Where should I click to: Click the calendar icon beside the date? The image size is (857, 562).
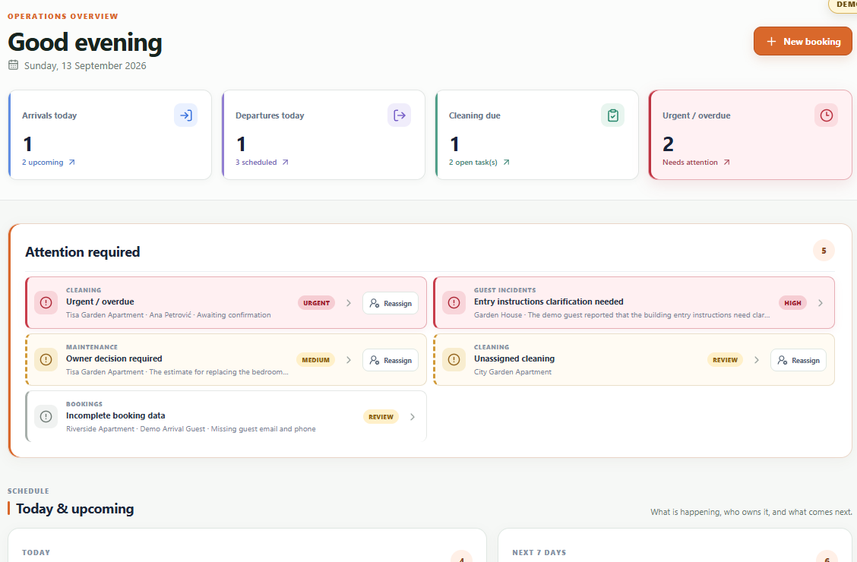(x=13, y=65)
